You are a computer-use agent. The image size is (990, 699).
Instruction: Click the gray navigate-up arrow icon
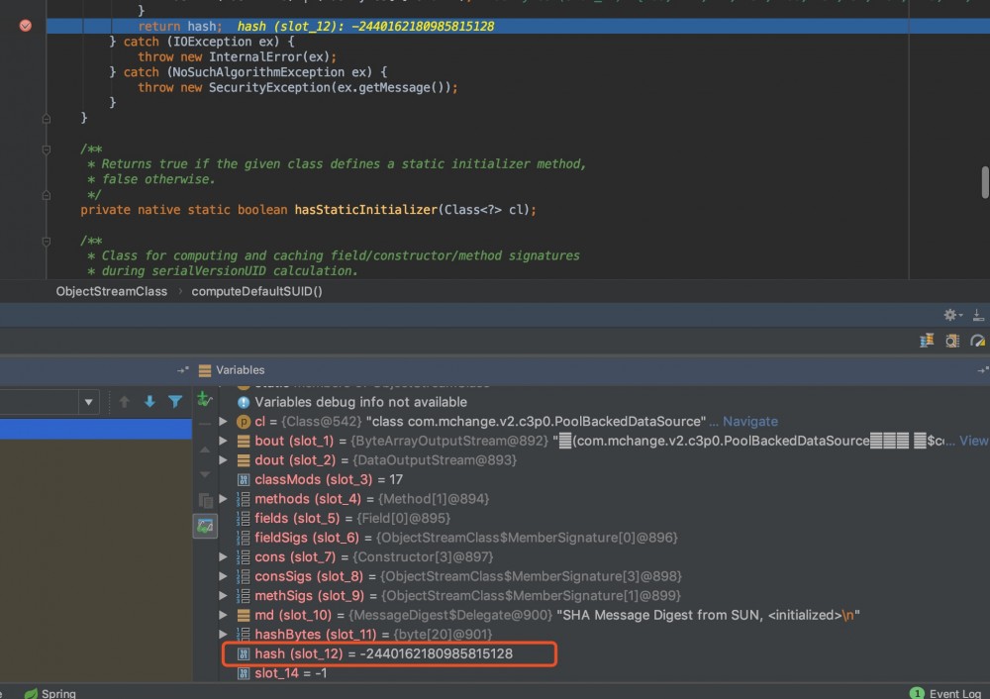[125, 402]
